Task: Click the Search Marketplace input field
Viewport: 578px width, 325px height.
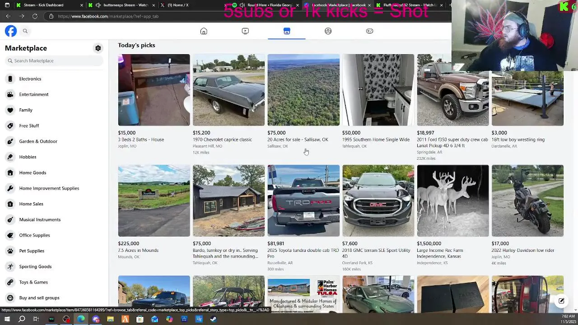Action: click(54, 61)
